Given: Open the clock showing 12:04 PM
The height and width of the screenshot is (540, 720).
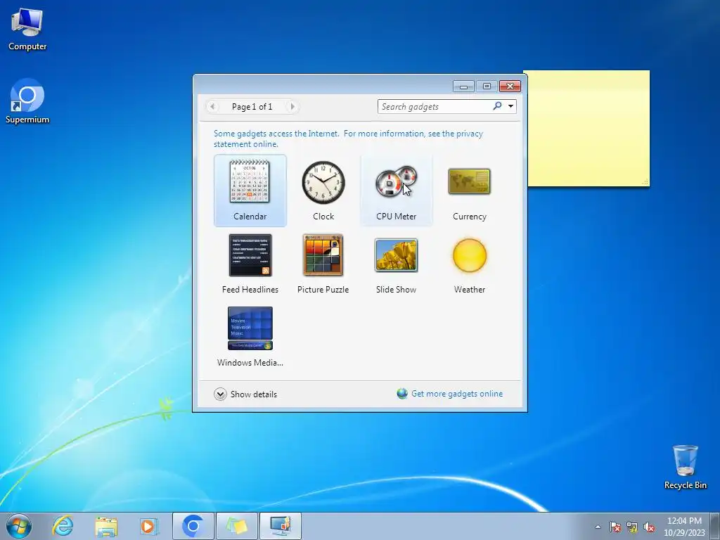Looking at the screenshot, I should (684, 527).
